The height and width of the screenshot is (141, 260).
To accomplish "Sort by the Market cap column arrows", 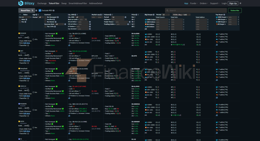I will point(103,15).
